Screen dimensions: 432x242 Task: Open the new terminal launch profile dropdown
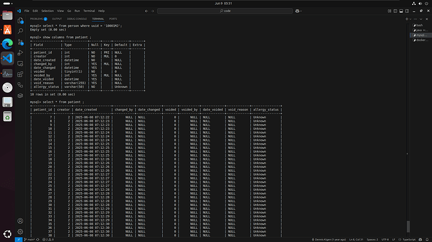pos(411,19)
